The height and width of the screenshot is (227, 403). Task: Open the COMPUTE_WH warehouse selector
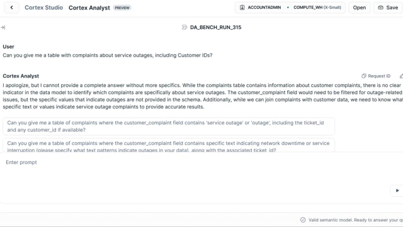pyautogui.click(x=317, y=8)
